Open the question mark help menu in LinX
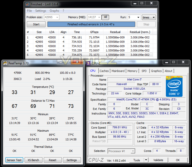The image size is (192, 167). coord(63,11)
